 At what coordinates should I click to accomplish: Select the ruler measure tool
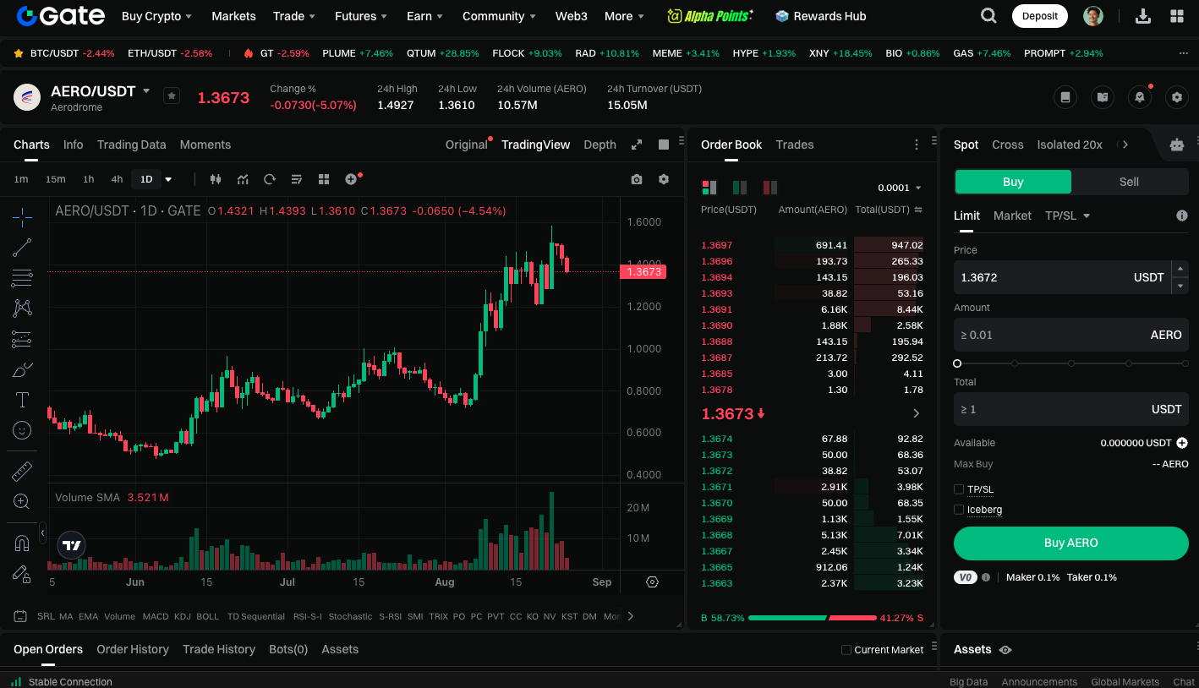[22, 471]
